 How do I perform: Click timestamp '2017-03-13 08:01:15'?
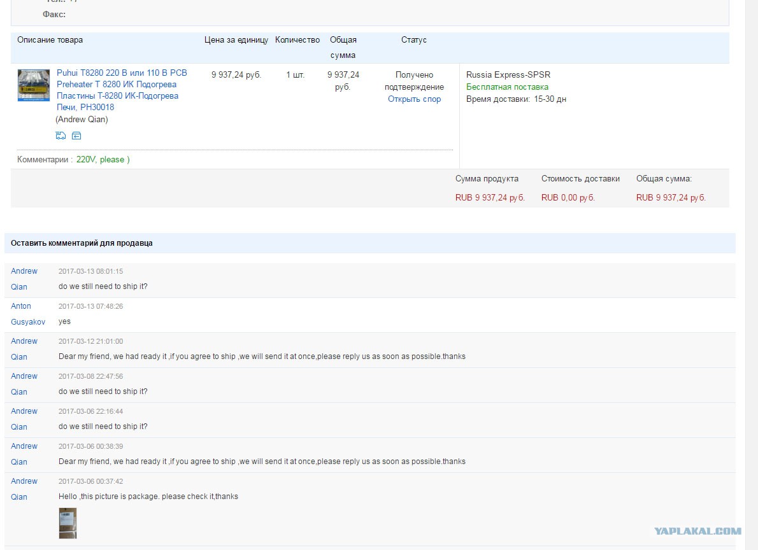click(x=91, y=271)
